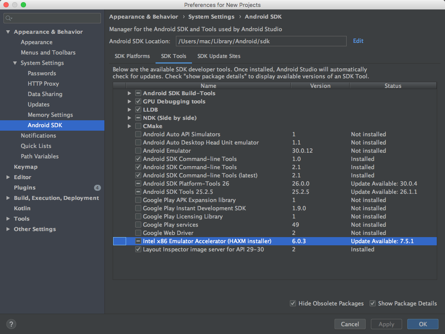445x334 pixels.
Task: Expand the Editor section
Action: 8,177
